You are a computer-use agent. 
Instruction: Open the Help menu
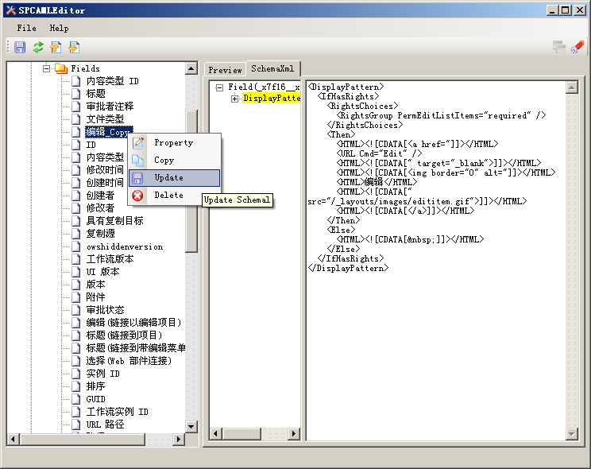click(x=59, y=28)
